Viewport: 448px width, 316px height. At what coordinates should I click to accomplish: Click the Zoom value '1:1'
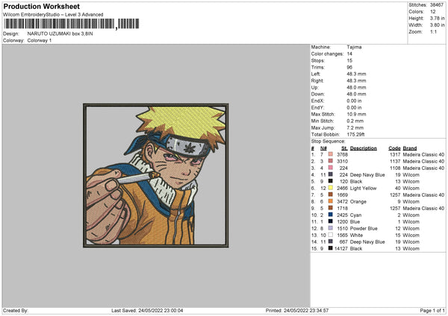tap(433, 31)
